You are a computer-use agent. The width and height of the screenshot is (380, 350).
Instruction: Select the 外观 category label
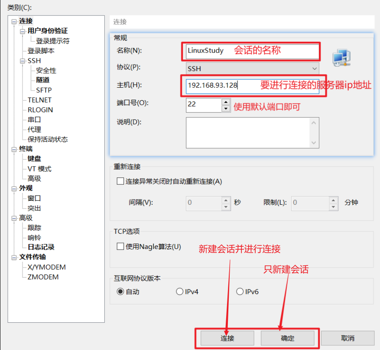[x=26, y=188]
